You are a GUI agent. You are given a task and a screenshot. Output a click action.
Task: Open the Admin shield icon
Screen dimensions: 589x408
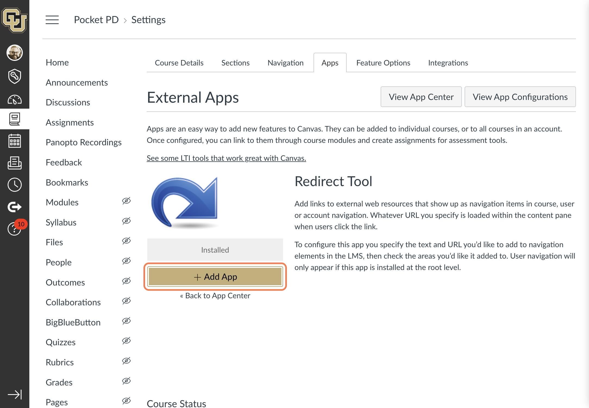pos(14,76)
